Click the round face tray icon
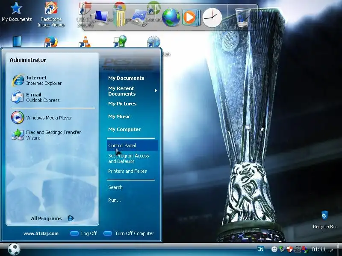This screenshot has width=342, height=256. tap(274, 249)
